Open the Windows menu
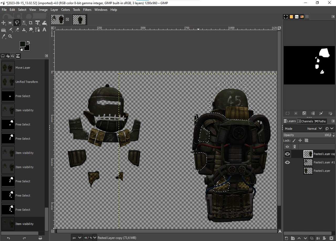336x241 pixels. coord(101,10)
